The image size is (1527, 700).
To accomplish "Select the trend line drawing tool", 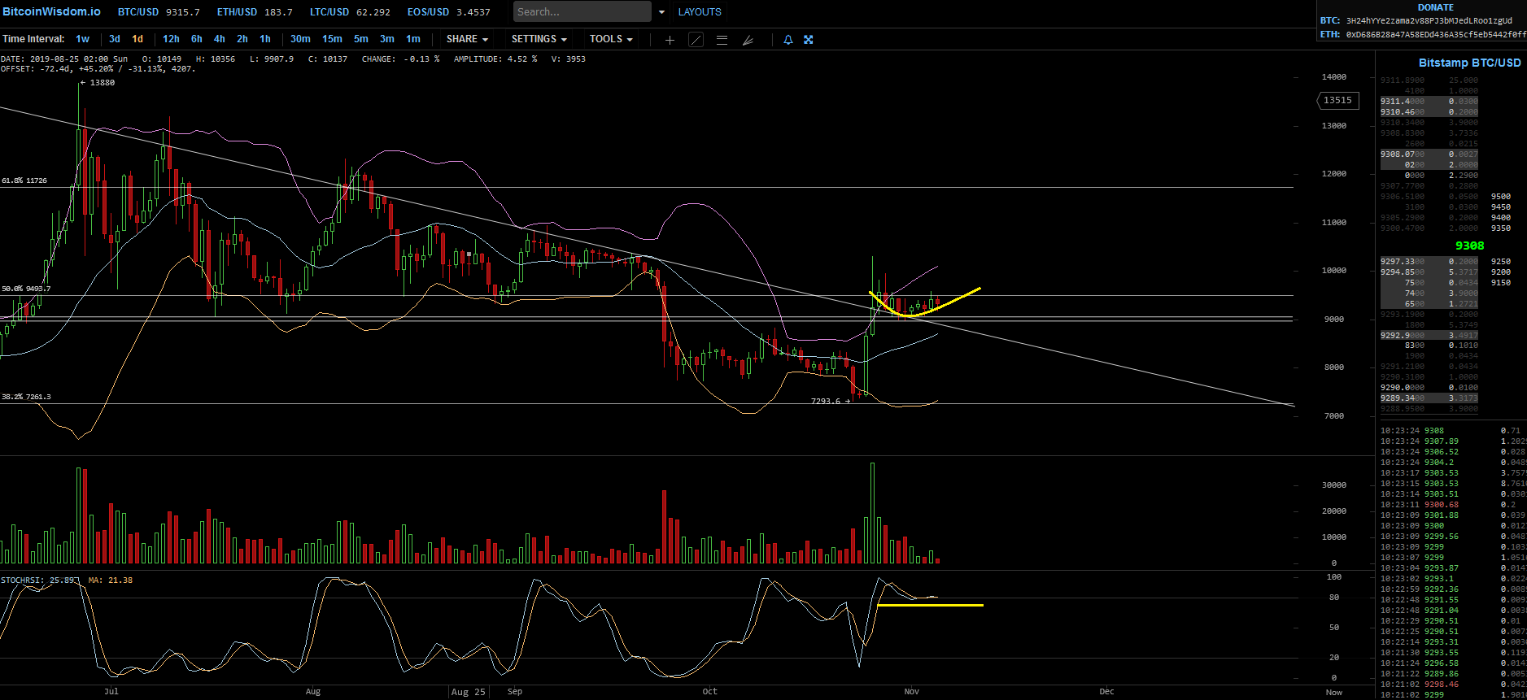I will 696,40.
